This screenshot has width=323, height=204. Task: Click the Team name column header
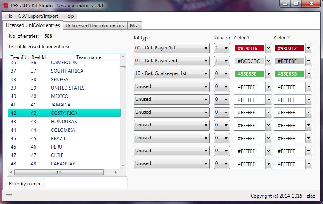(89, 57)
